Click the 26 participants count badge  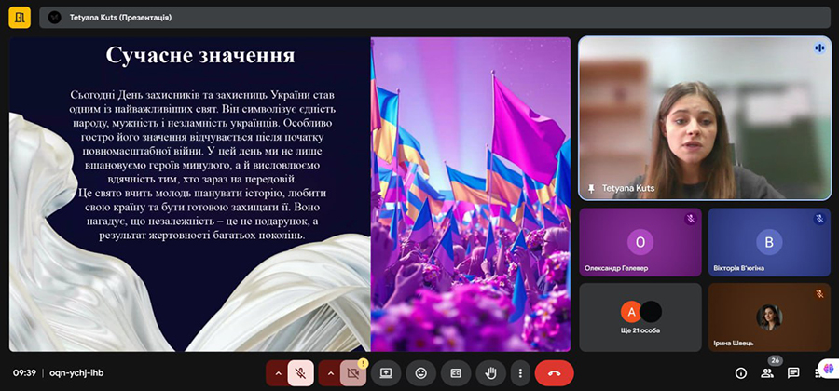[x=776, y=360]
